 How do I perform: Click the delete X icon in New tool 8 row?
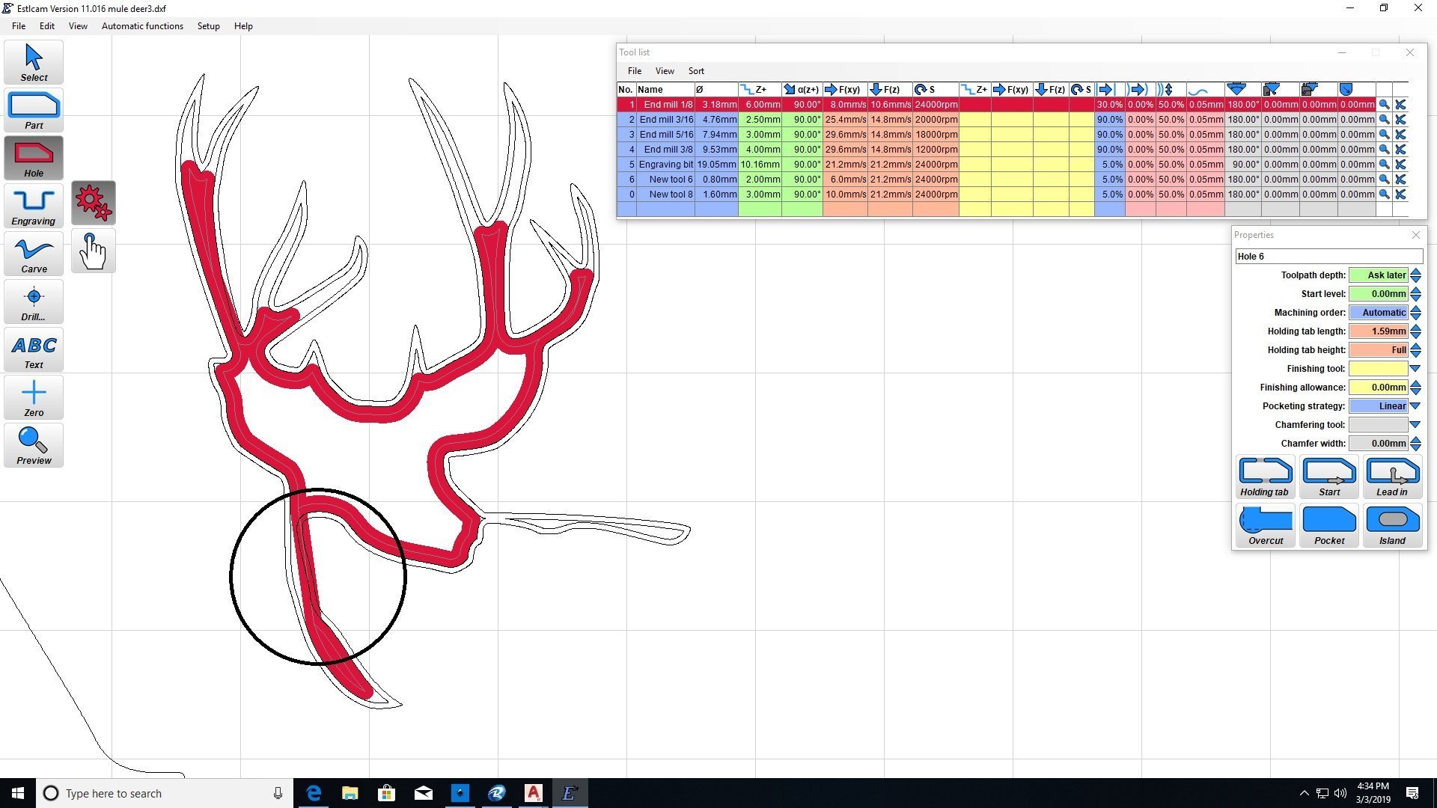tap(1400, 195)
